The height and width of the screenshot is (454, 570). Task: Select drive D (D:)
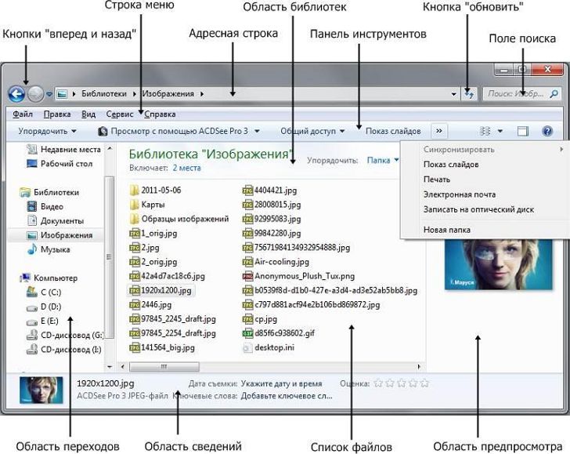coord(44,307)
